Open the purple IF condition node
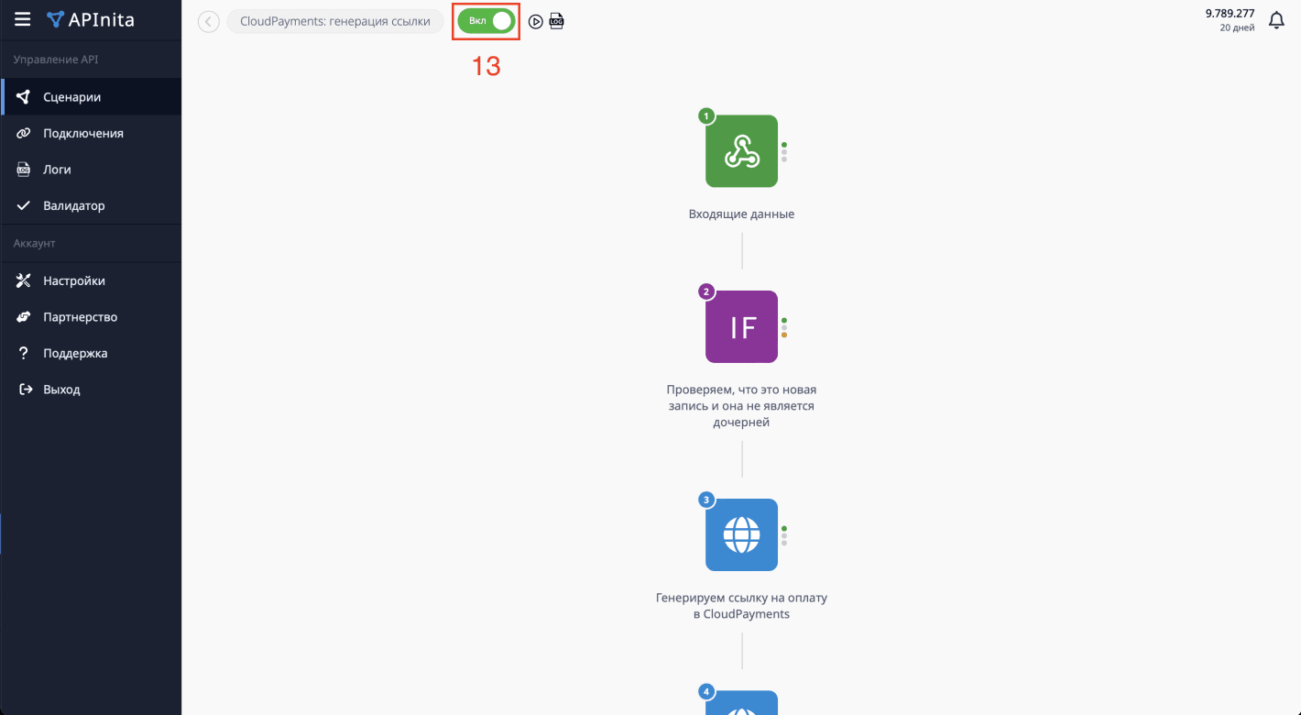This screenshot has height=715, width=1301. pyautogui.click(x=741, y=326)
